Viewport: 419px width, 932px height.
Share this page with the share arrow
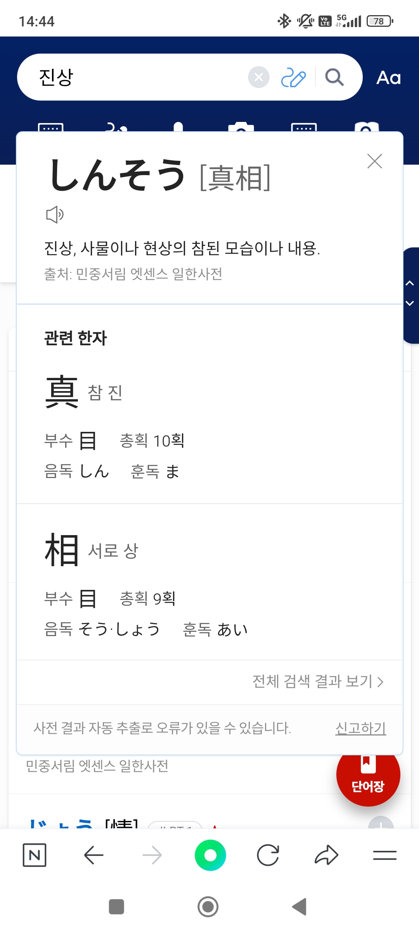click(326, 855)
